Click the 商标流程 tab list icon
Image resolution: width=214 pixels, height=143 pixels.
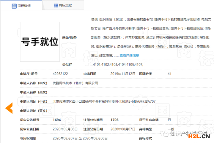coord(56,5)
